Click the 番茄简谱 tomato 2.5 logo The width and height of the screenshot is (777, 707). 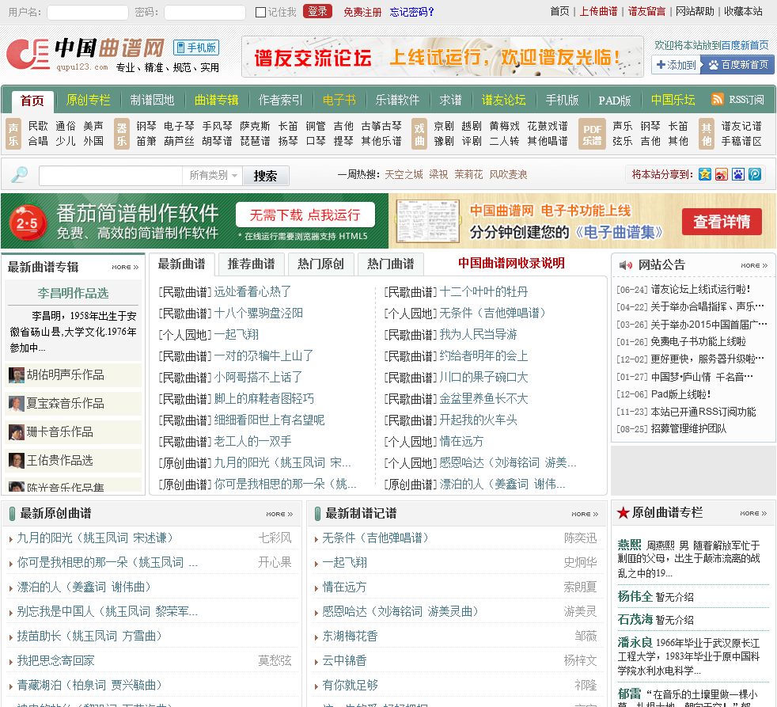point(27,222)
